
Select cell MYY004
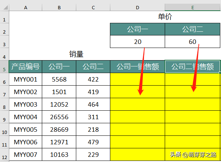pos(26,117)
